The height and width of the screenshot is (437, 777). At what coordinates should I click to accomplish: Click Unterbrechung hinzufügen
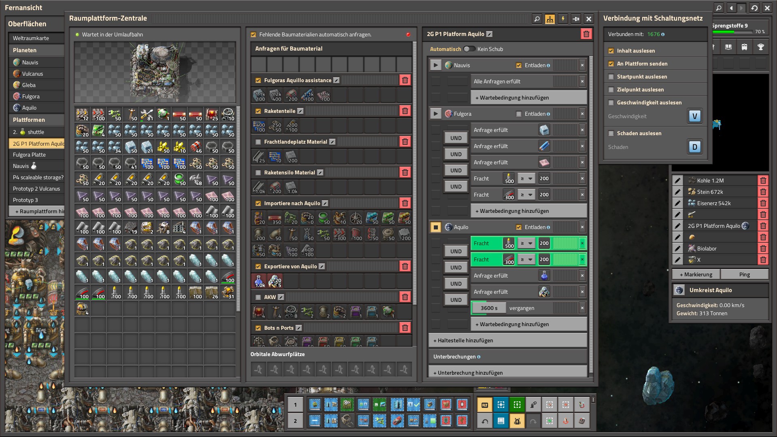click(x=507, y=372)
